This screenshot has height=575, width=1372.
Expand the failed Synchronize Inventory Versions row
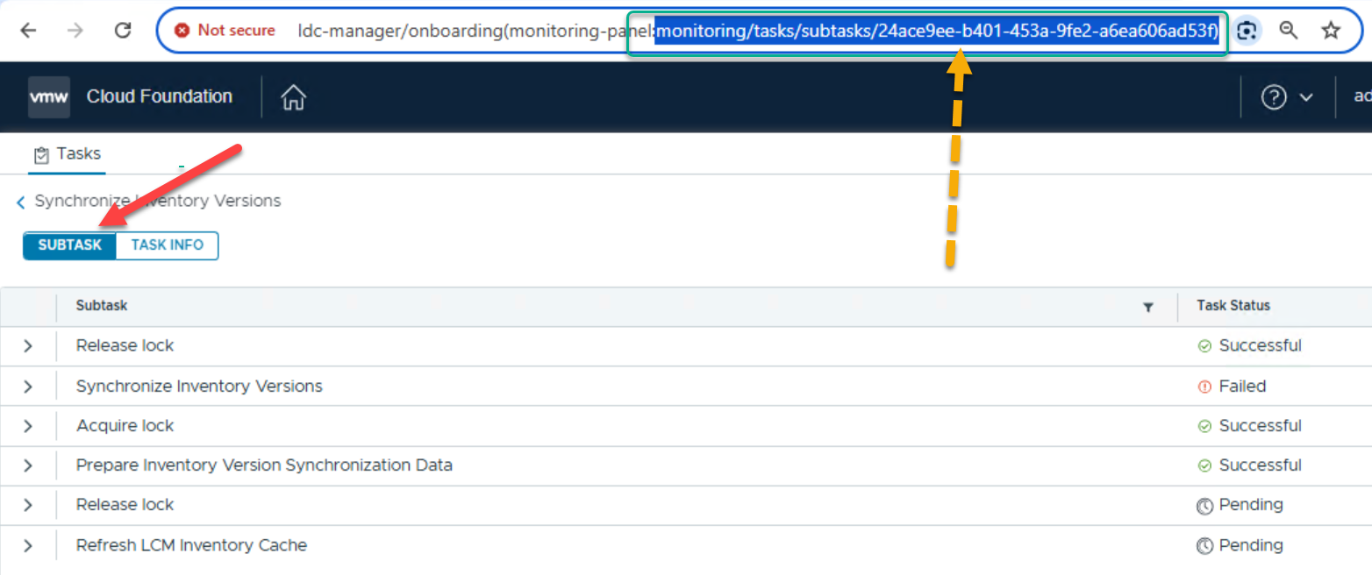click(x=28, y=387)
